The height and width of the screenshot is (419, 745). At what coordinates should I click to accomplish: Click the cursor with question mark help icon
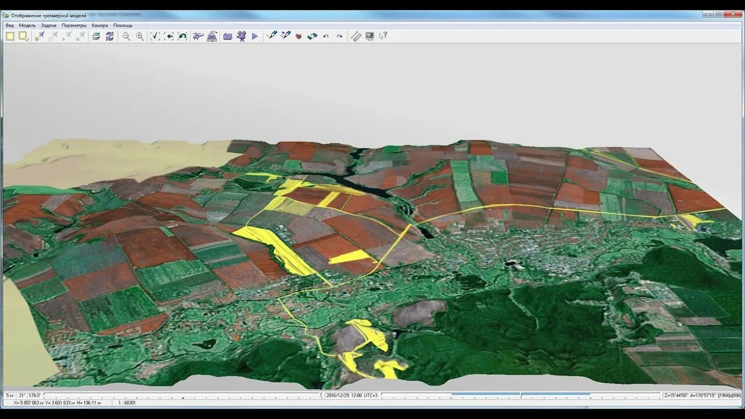point(383,36)
